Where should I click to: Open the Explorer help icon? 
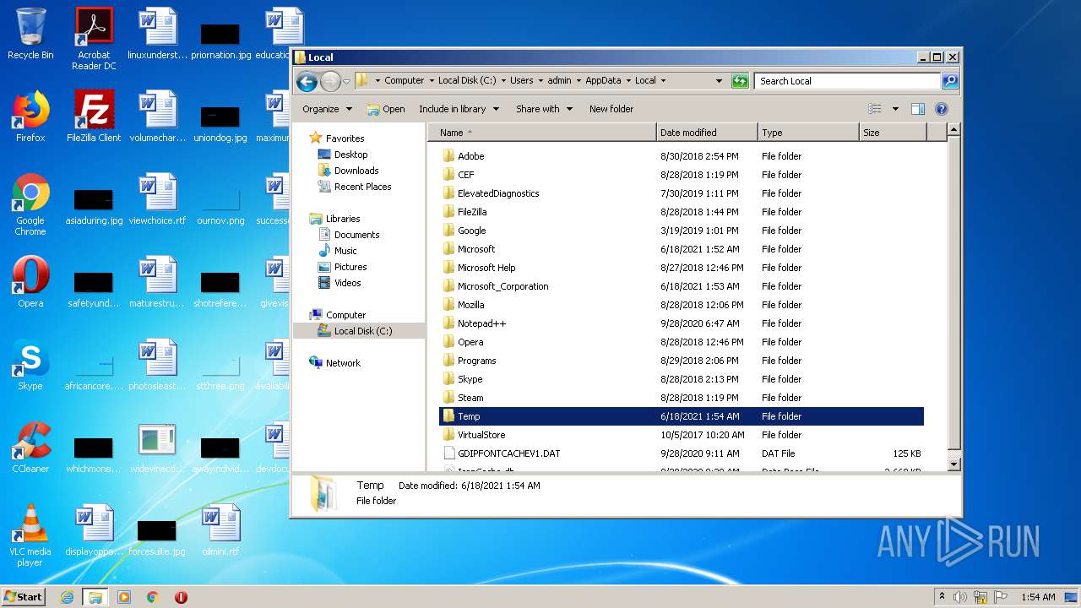(x=942, y=109)
